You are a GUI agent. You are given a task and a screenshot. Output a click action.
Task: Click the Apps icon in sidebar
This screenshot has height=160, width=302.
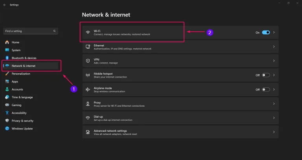[x=7, y=82]
